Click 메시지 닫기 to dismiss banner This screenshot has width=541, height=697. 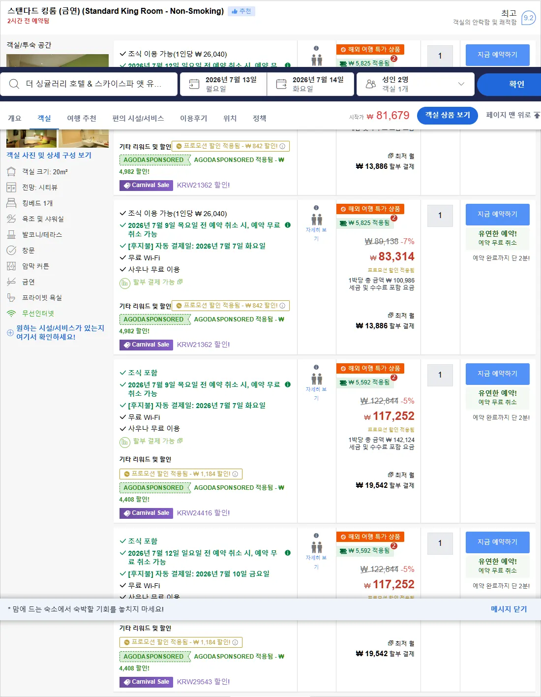pos(509,609)
